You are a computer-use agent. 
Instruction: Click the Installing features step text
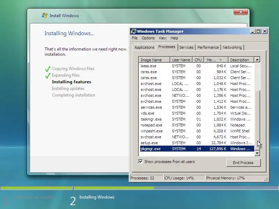tap(71, 82)
